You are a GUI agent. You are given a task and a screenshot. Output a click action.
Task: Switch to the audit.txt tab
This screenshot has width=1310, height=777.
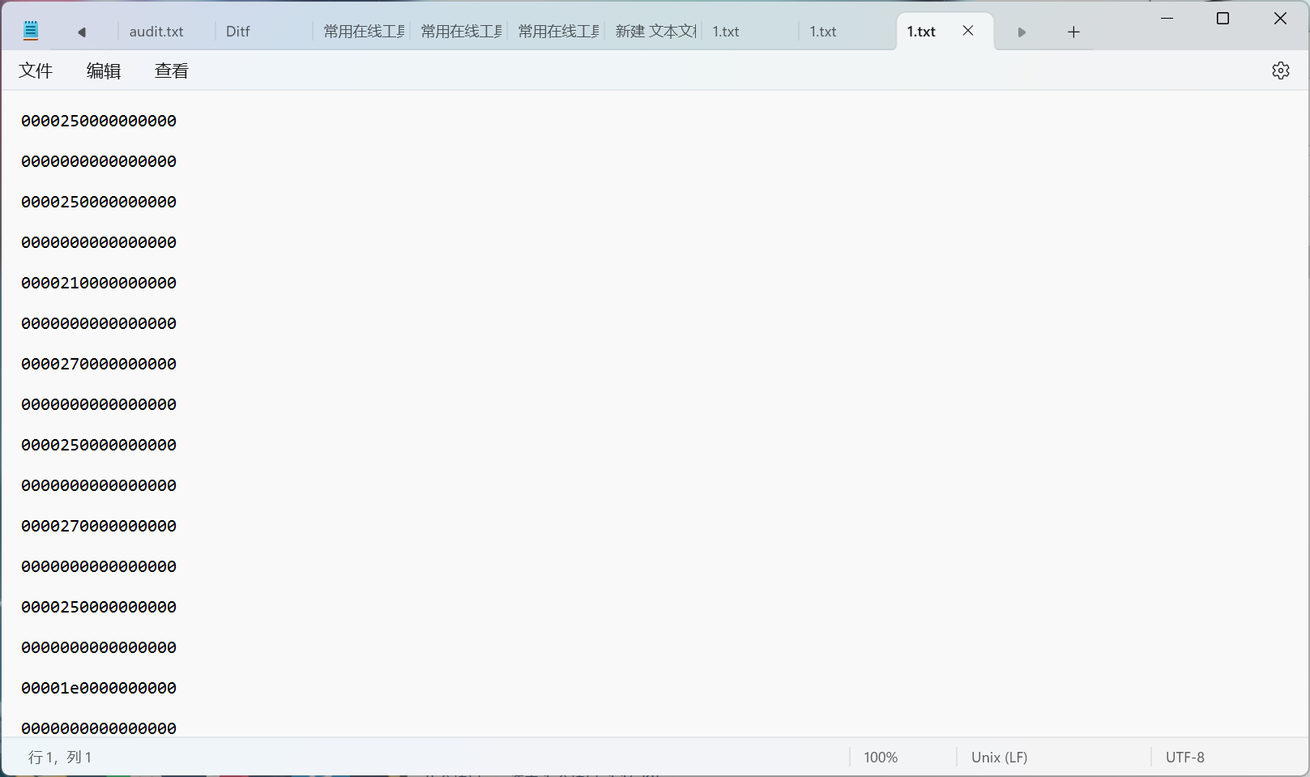[156, 32]
